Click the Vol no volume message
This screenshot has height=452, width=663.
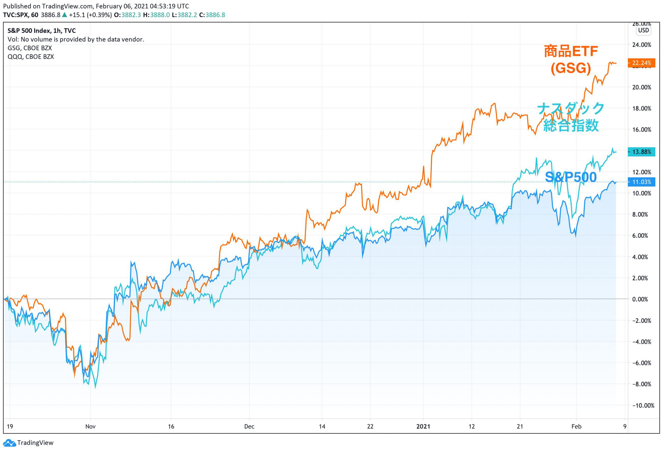pyautogui.click(x=76, y=39)
